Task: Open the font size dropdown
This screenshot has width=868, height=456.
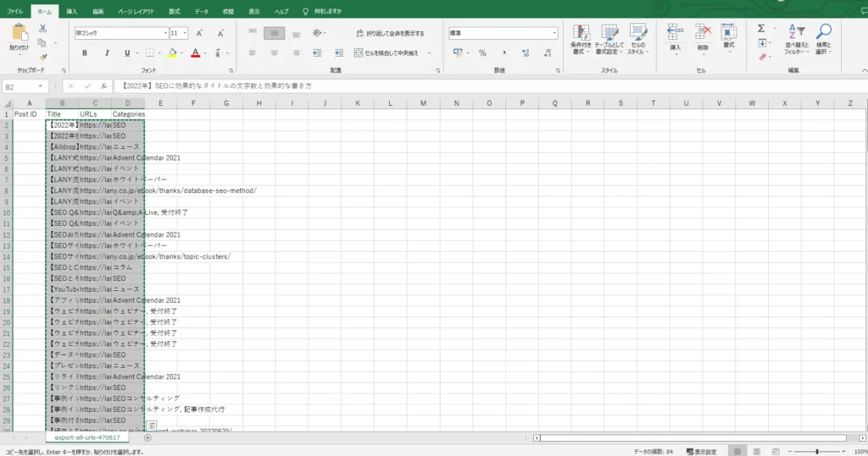Action: tap(184, 33)
